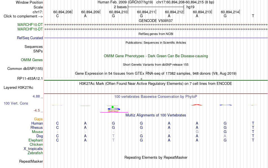This screenshot has width=268, height=168.
Task: Click the blue flat 'G' PhyloP conservation logo
Action: (x=226, y=105)
